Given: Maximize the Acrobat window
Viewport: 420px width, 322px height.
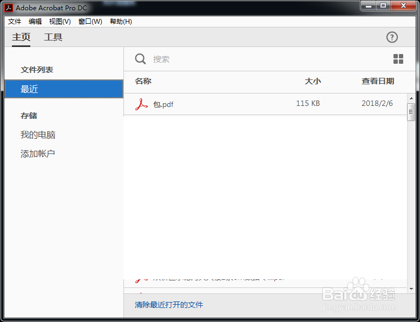Looking at the screenshot, I should [x=383, y=5].
